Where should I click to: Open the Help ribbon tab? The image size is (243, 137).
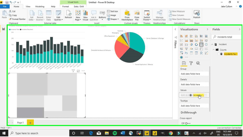pos(53,7)
